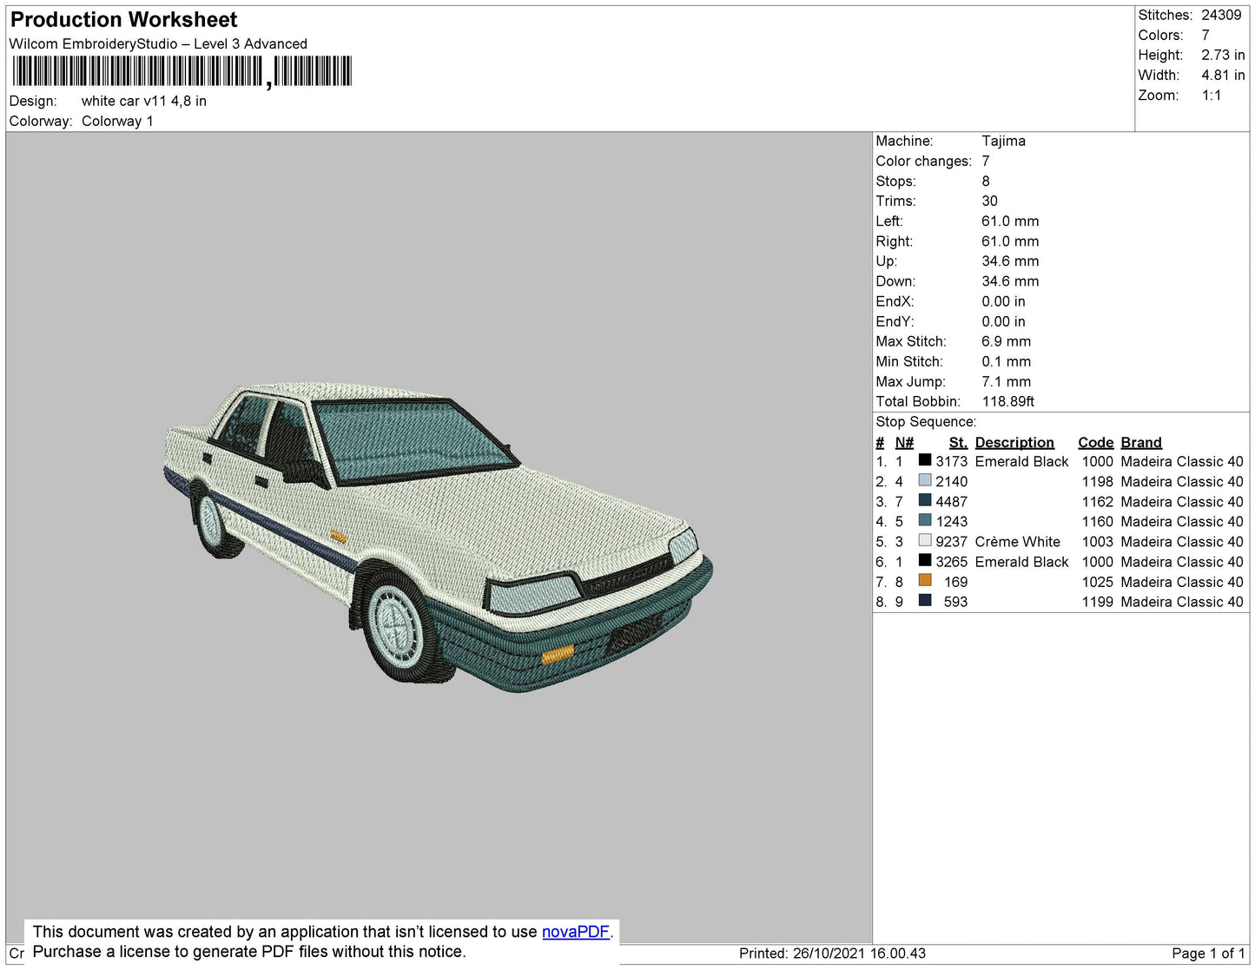This screenshot has width=1255, height=970.
Task: Click 'Emerald Black' in stop row 1
Action: tap(1021, 462)
